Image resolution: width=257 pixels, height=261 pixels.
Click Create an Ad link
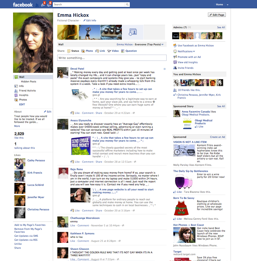[x=218, y=137]
